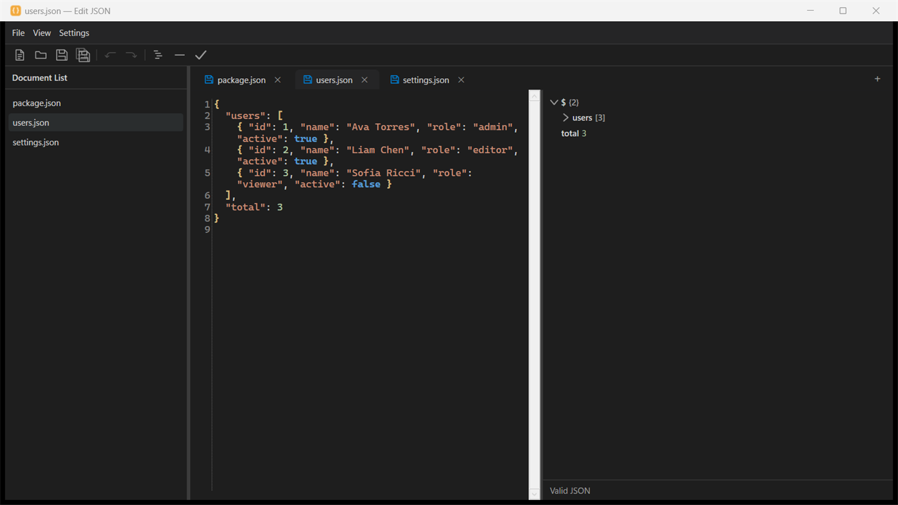
Task: Click line number 9 in the gutter
Action: coord(207,230)
